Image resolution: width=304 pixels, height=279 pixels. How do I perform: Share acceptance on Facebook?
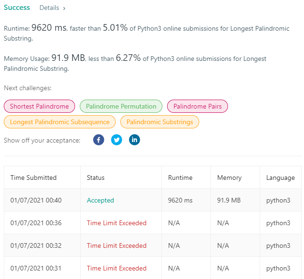[x=99, y=140]
